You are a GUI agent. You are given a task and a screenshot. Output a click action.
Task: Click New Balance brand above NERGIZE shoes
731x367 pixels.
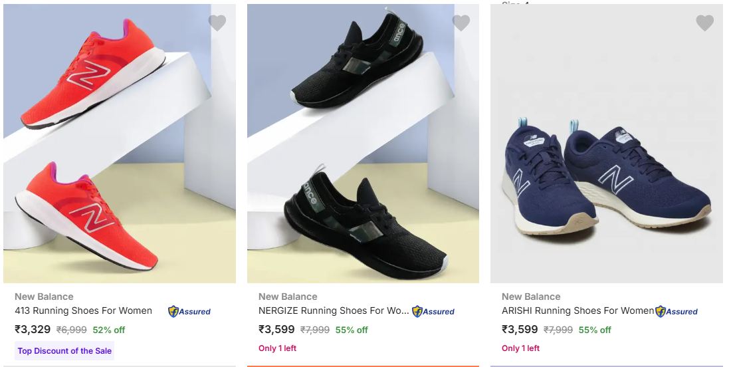[x=288, y=297]
